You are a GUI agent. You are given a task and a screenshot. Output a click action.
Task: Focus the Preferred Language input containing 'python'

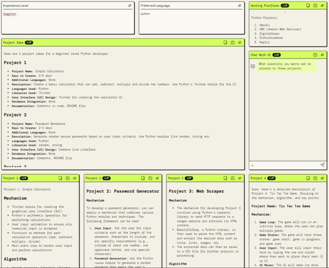point(191,22)
